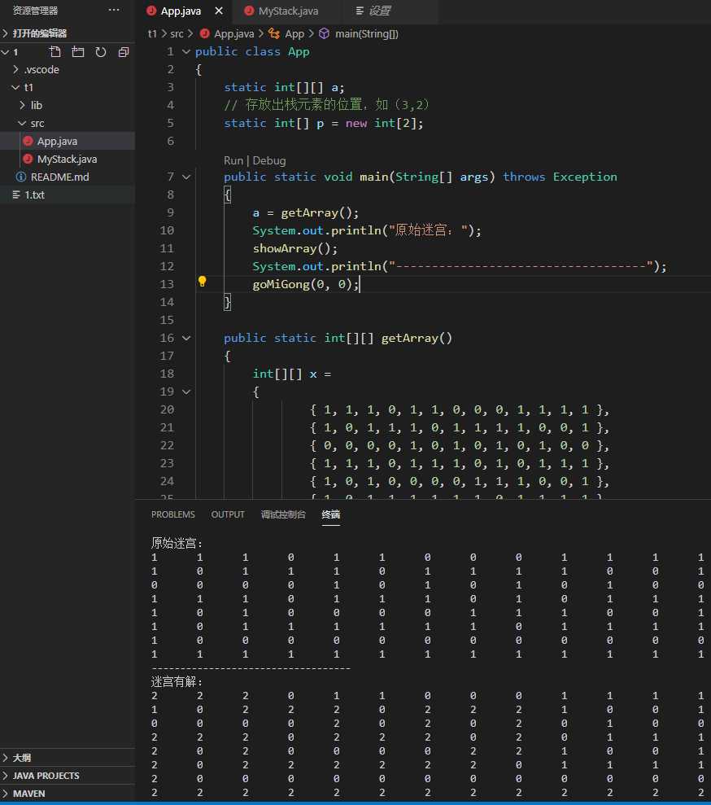Open MyStack.java in the file tree
This screenshot has width=711, height=805.
(x=68, y=160)
